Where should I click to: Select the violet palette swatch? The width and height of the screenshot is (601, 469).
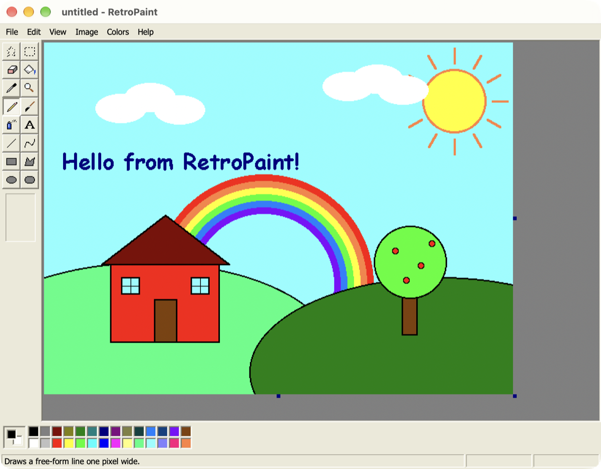[174, 431]
